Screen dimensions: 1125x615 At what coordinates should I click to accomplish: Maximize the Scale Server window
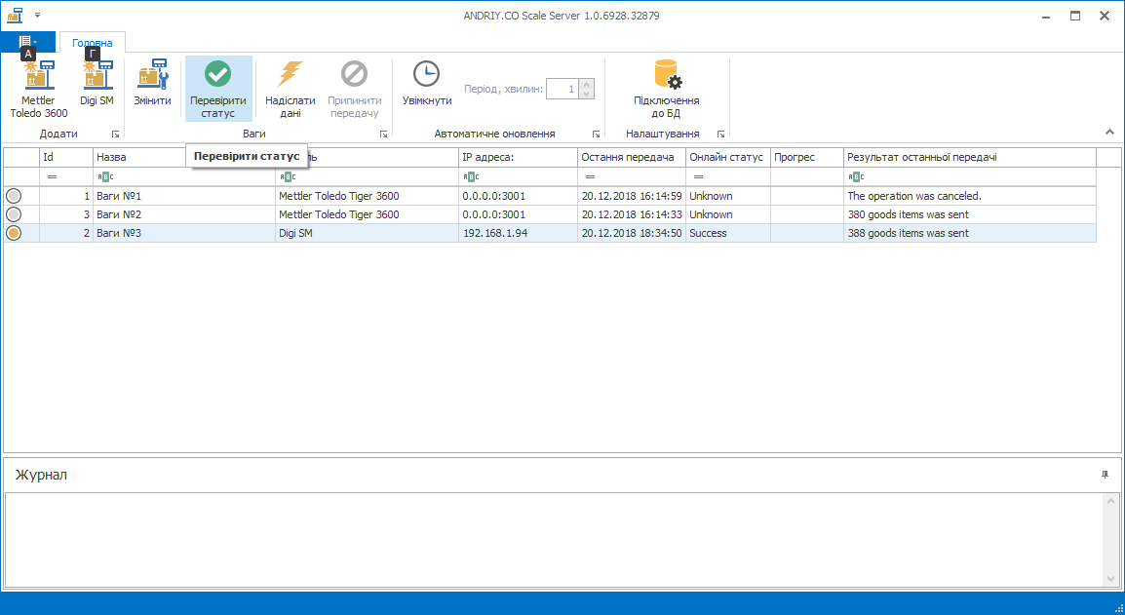(1074, 16)
